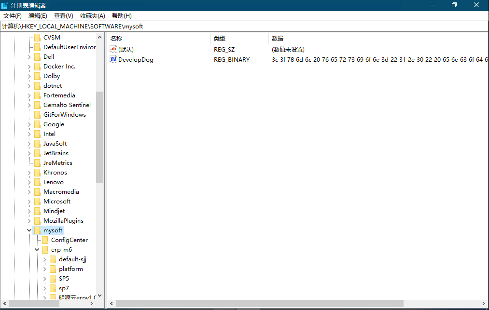Open the 文件(F) menu

click(x=13, y=16)
